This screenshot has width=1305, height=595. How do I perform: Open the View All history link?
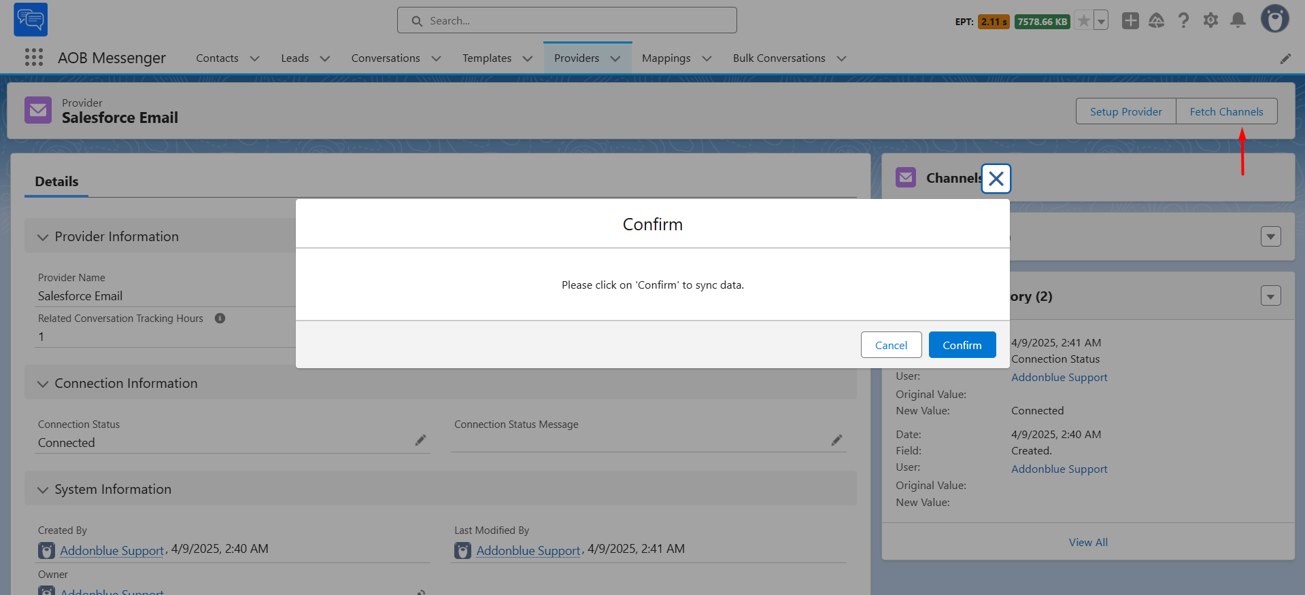(x=1088, y=542)
